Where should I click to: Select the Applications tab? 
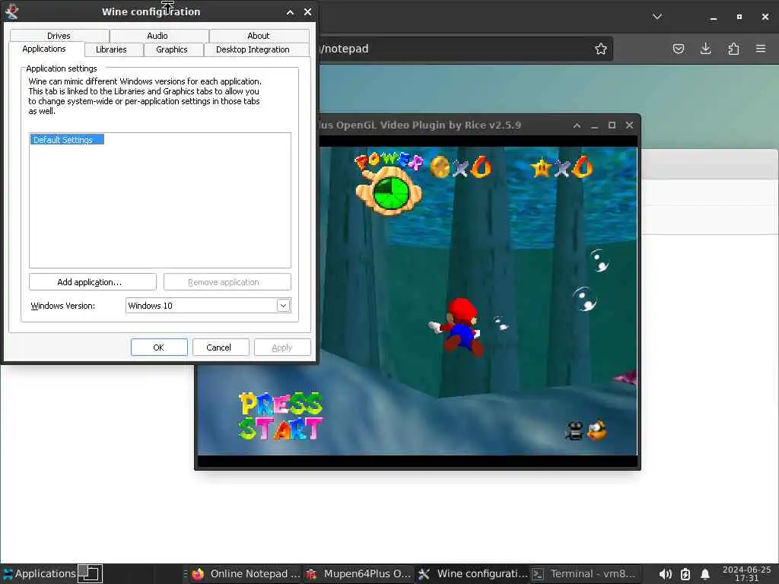coord(44,49)
